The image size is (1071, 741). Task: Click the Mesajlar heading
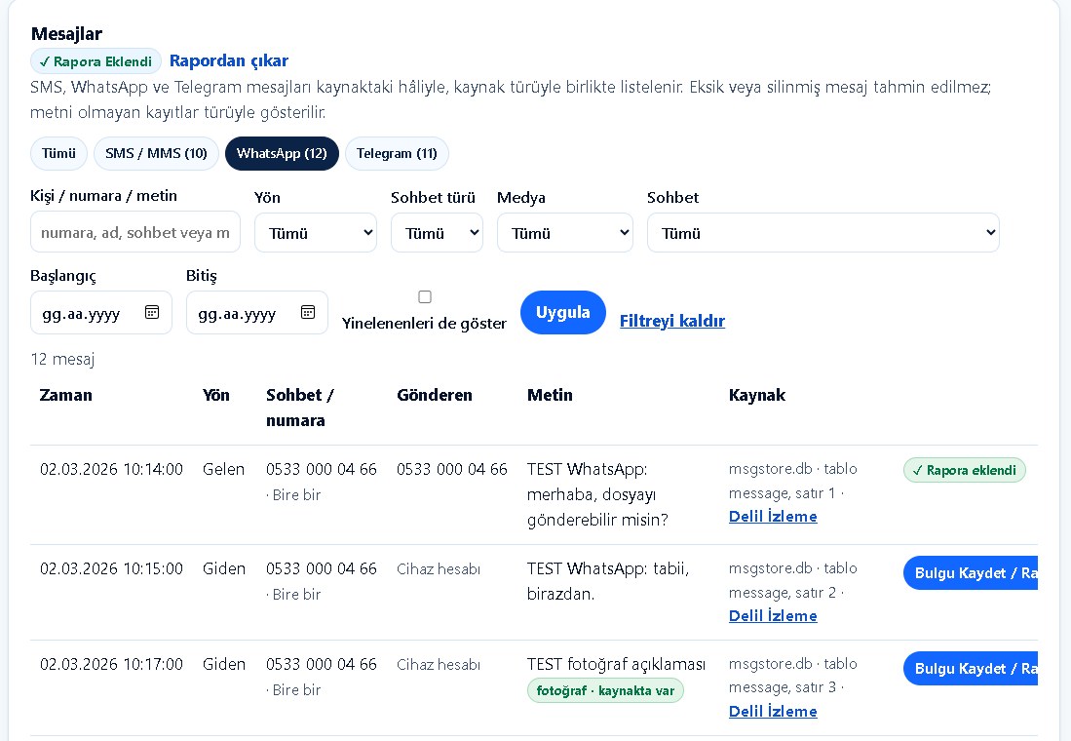[x=67, y=33]
